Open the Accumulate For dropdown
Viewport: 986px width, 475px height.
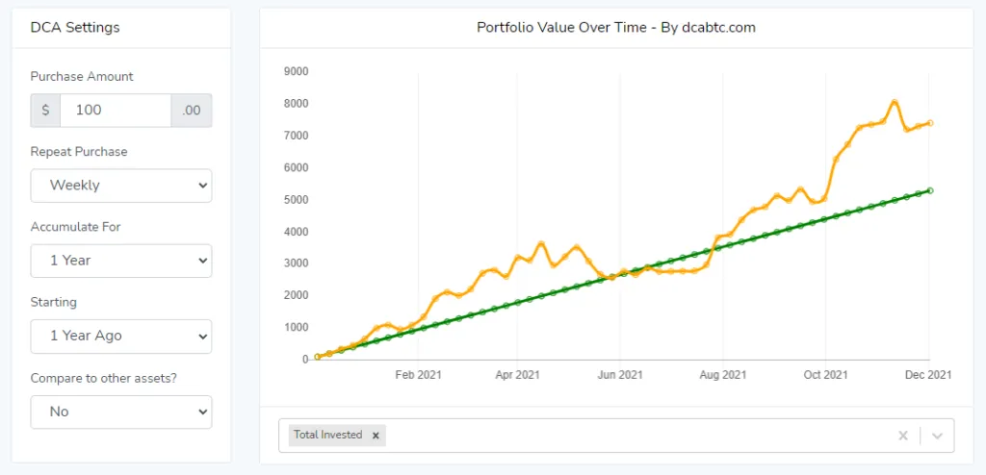click(121, 261)
